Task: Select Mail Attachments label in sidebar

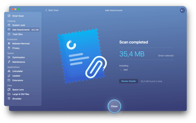Action: [x=21, y=30]
